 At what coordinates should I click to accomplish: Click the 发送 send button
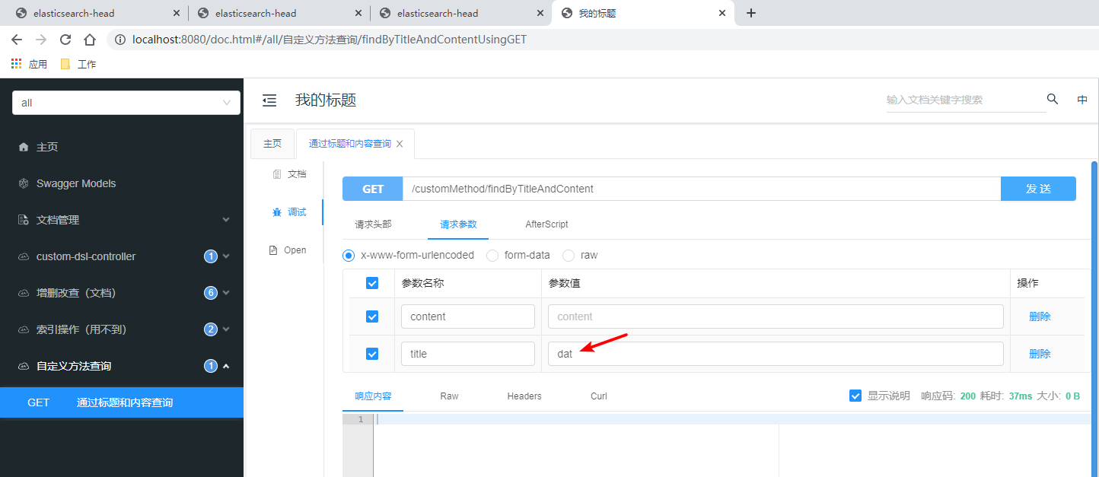[1038, 189]
